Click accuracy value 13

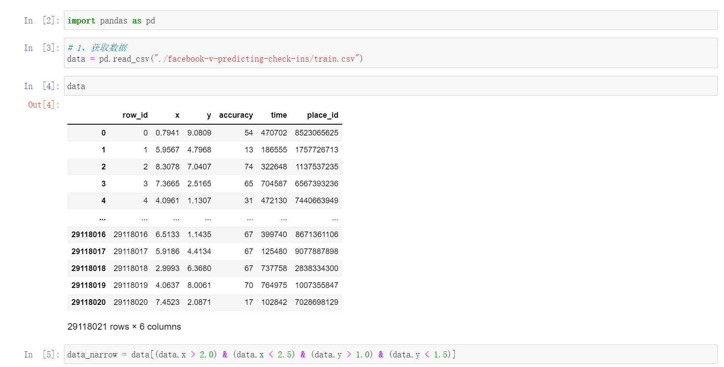click(249, 150)
